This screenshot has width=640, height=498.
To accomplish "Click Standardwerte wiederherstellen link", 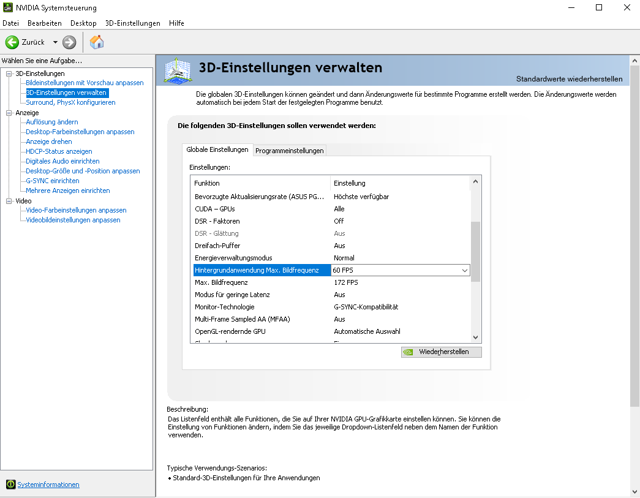I will [x=569, y=79].
